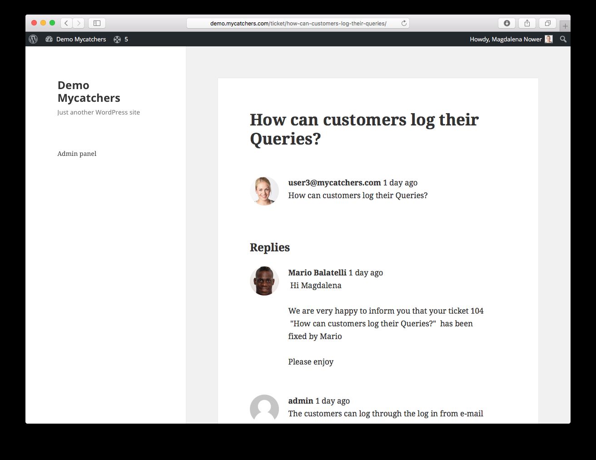
Task: Click the 'Just another WordPress site' tagline
Action: (x=99, y=112)
